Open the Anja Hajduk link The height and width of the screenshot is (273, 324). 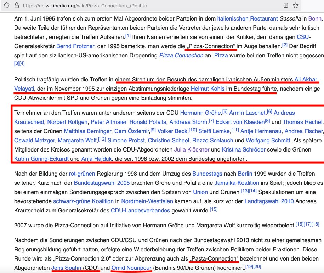click(x=97, y=159)
